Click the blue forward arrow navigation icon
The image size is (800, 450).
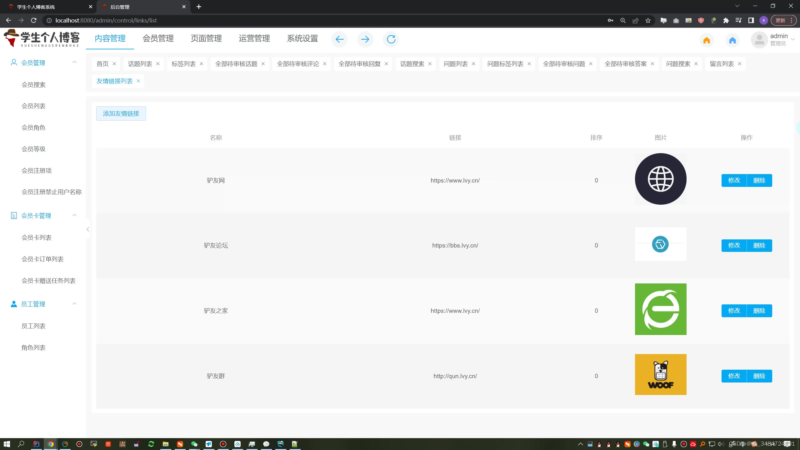[365, 39]
